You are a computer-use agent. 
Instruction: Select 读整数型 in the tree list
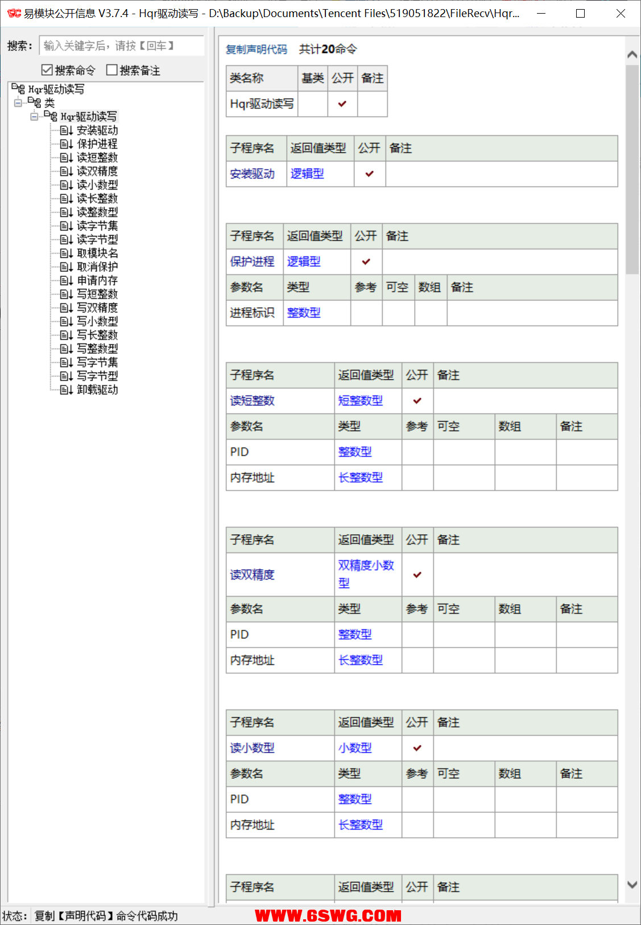(x=97, y=212)
